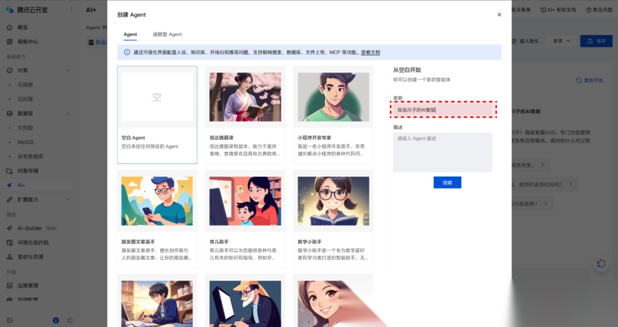Open 自有数据库 in the sidebar
This screenshot has width=618, height=327.
tap(30, 157)
